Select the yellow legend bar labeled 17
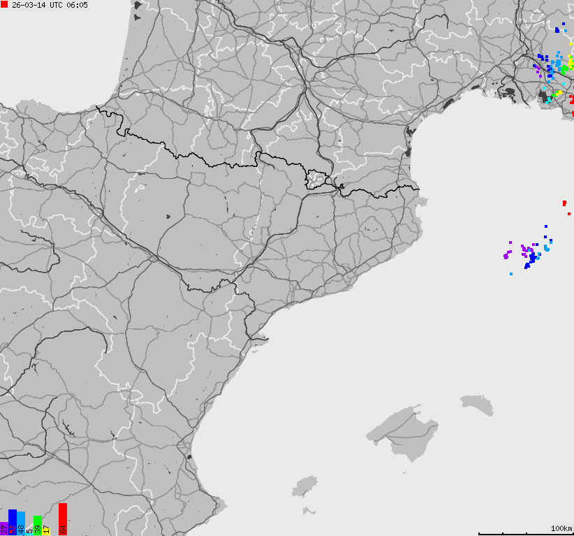This screenshot has width=574, height=536. pyautogui.click(x=45, y=530)
